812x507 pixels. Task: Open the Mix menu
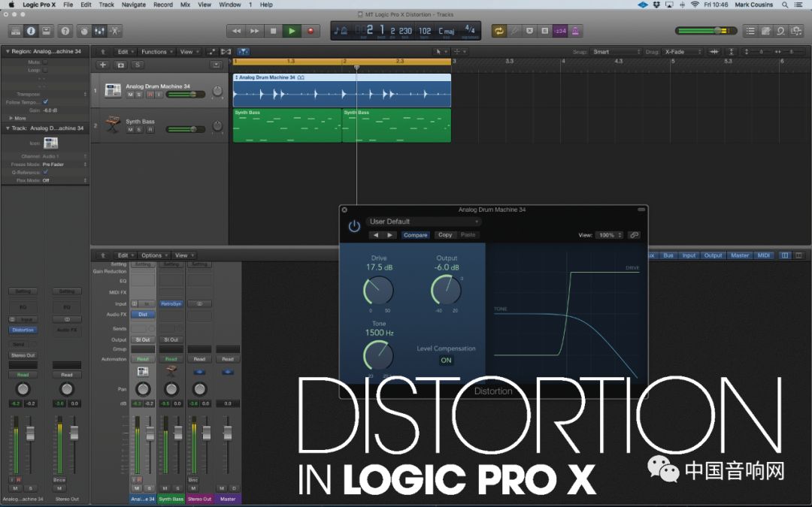(185, 5)
